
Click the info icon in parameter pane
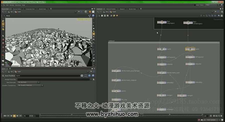[89, 76]
